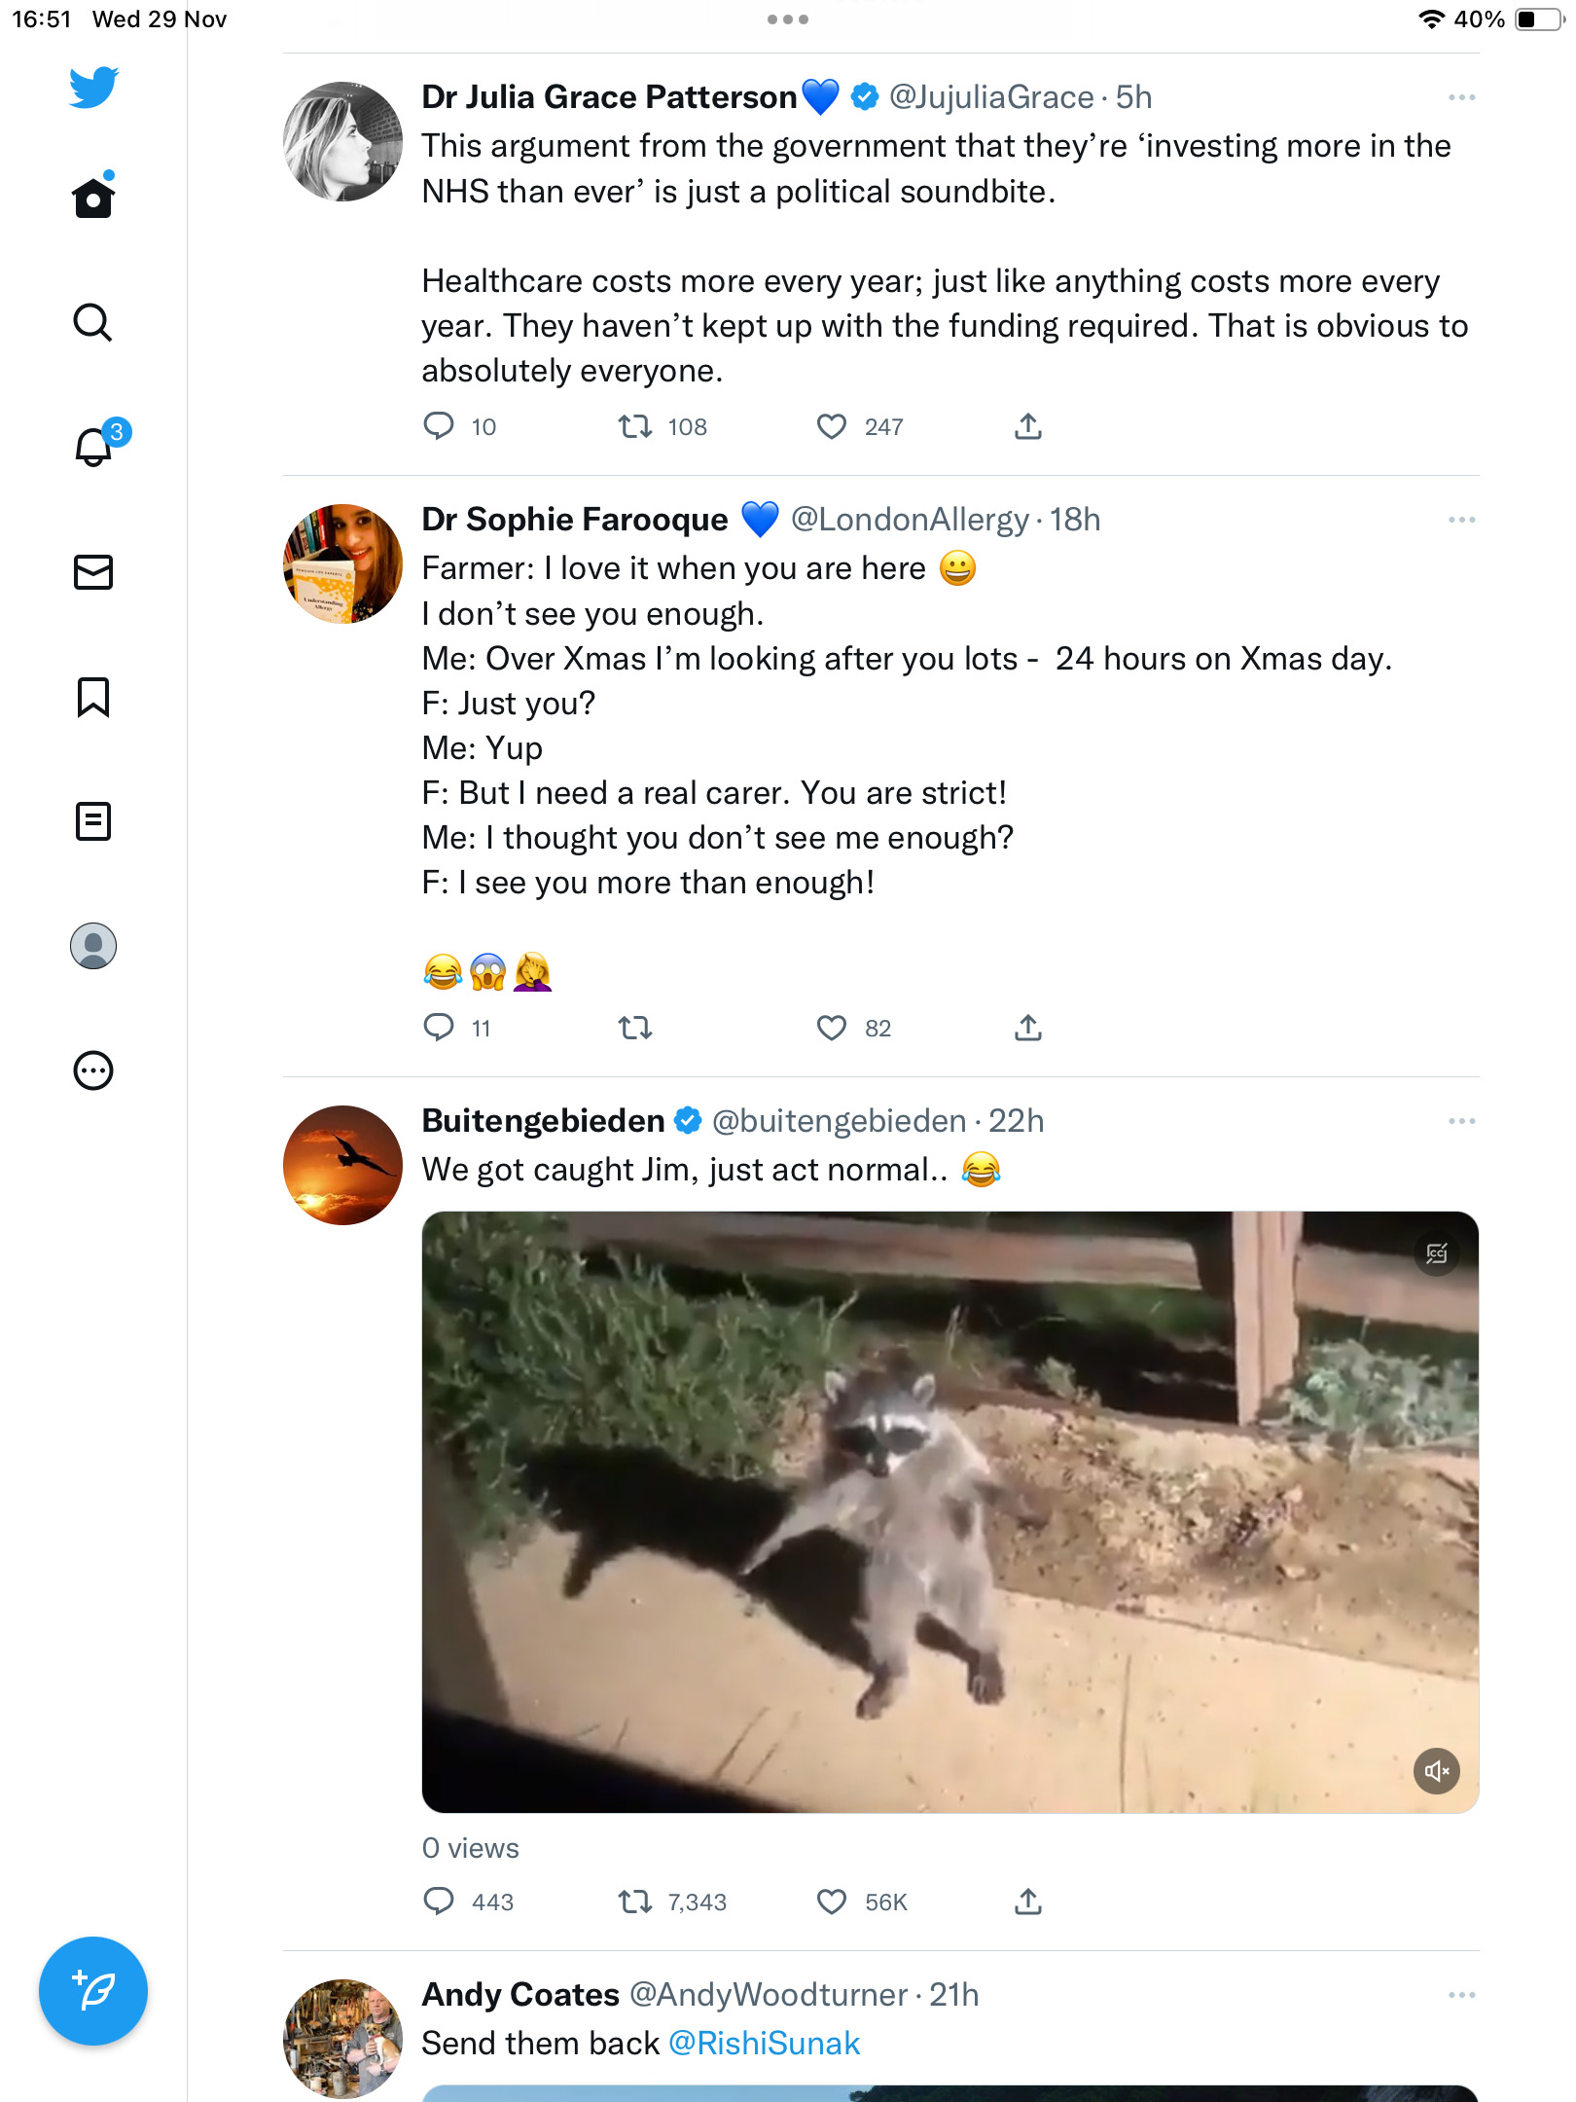The image size is (1576, 2102).
Task: Share Dr Sophie Farooque's tweet
Action: pos(1028,1028)
